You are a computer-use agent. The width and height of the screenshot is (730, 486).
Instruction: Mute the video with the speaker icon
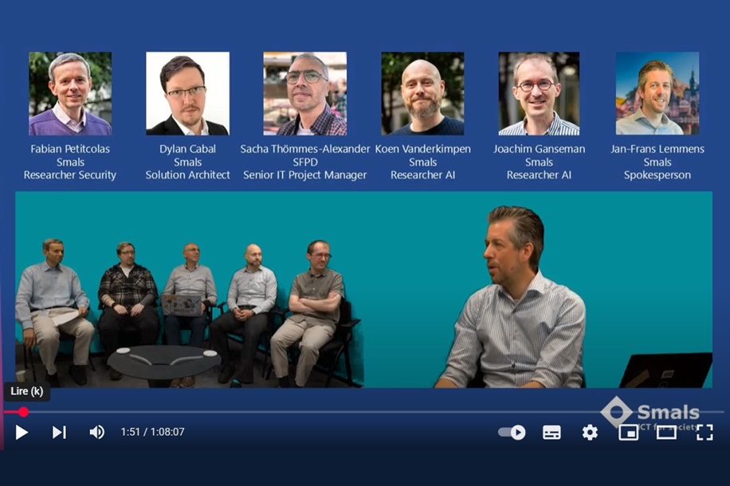click(97, 433)
